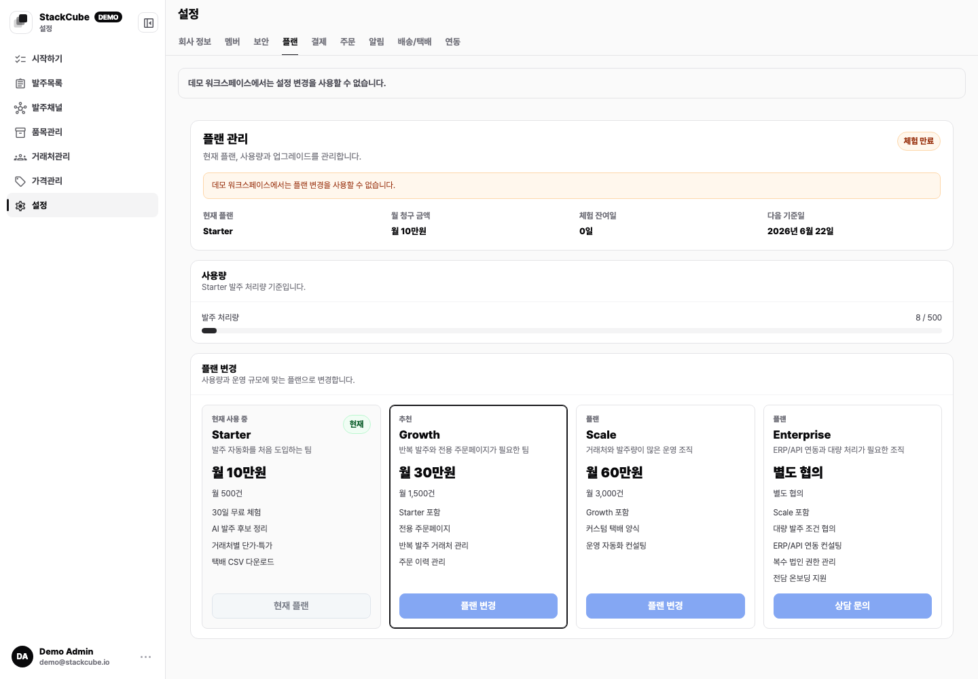This screenshot has height=679, width=978.
Task: Click the 발주채널 network icon
Action: [20, 108]
